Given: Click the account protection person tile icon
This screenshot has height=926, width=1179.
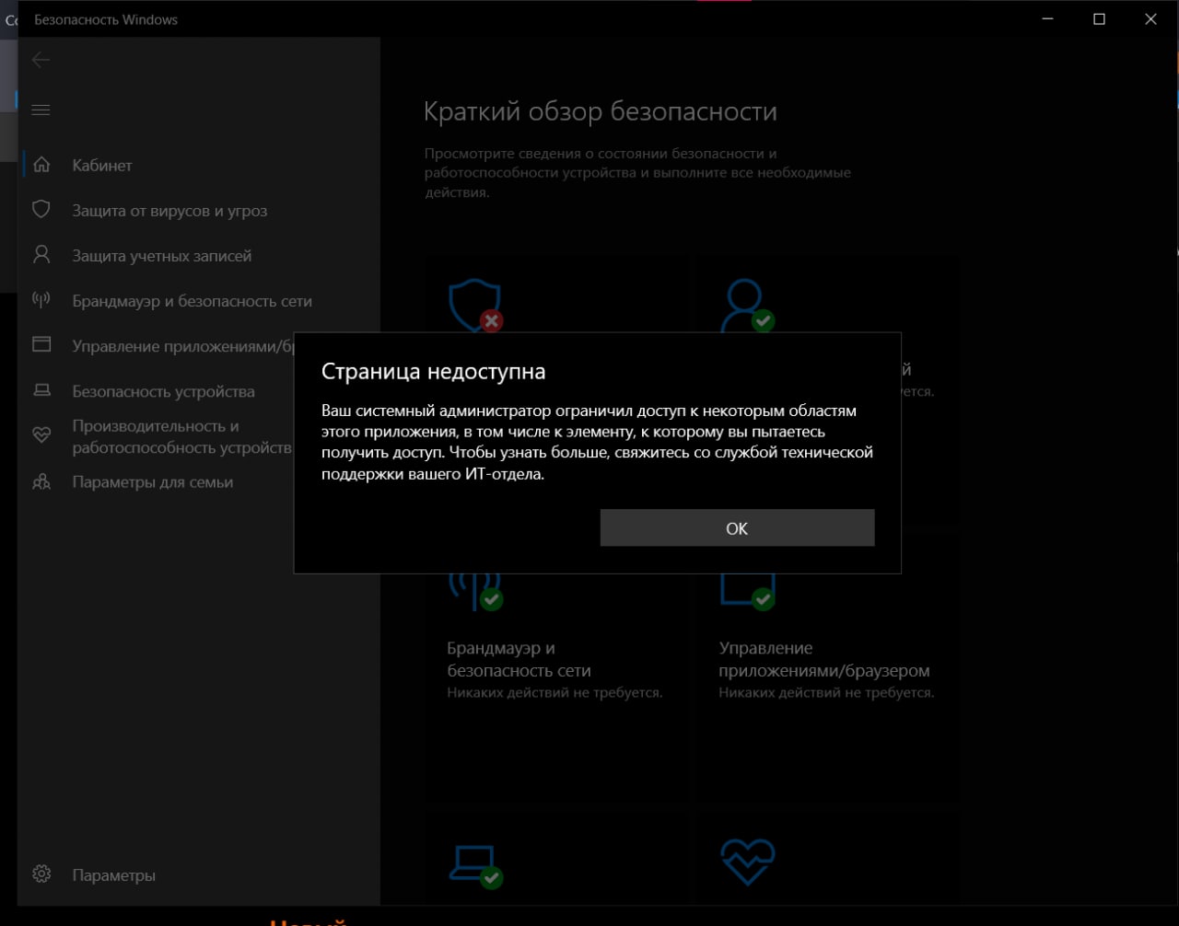Looking at the screenshot, I should pyautogui.click(x=746, y=307).
